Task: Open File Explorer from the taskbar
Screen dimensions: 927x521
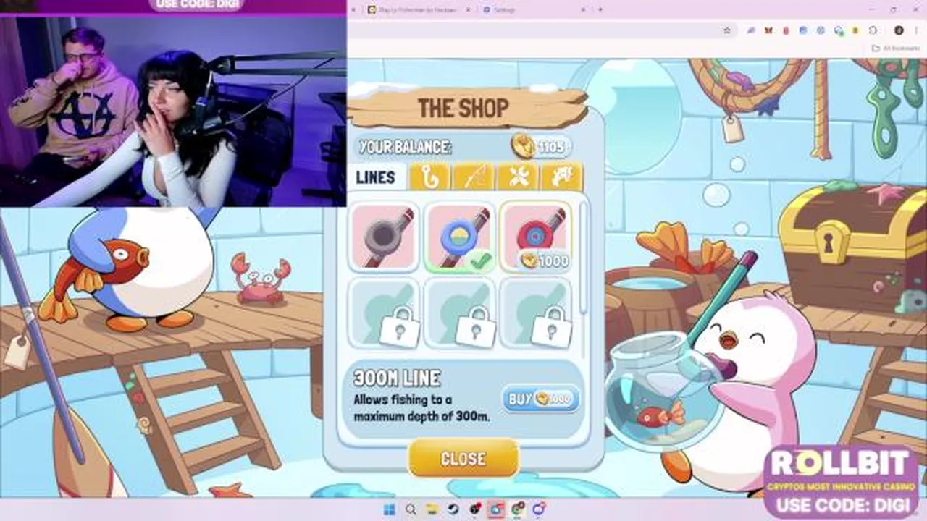Action: pos(432,509)
